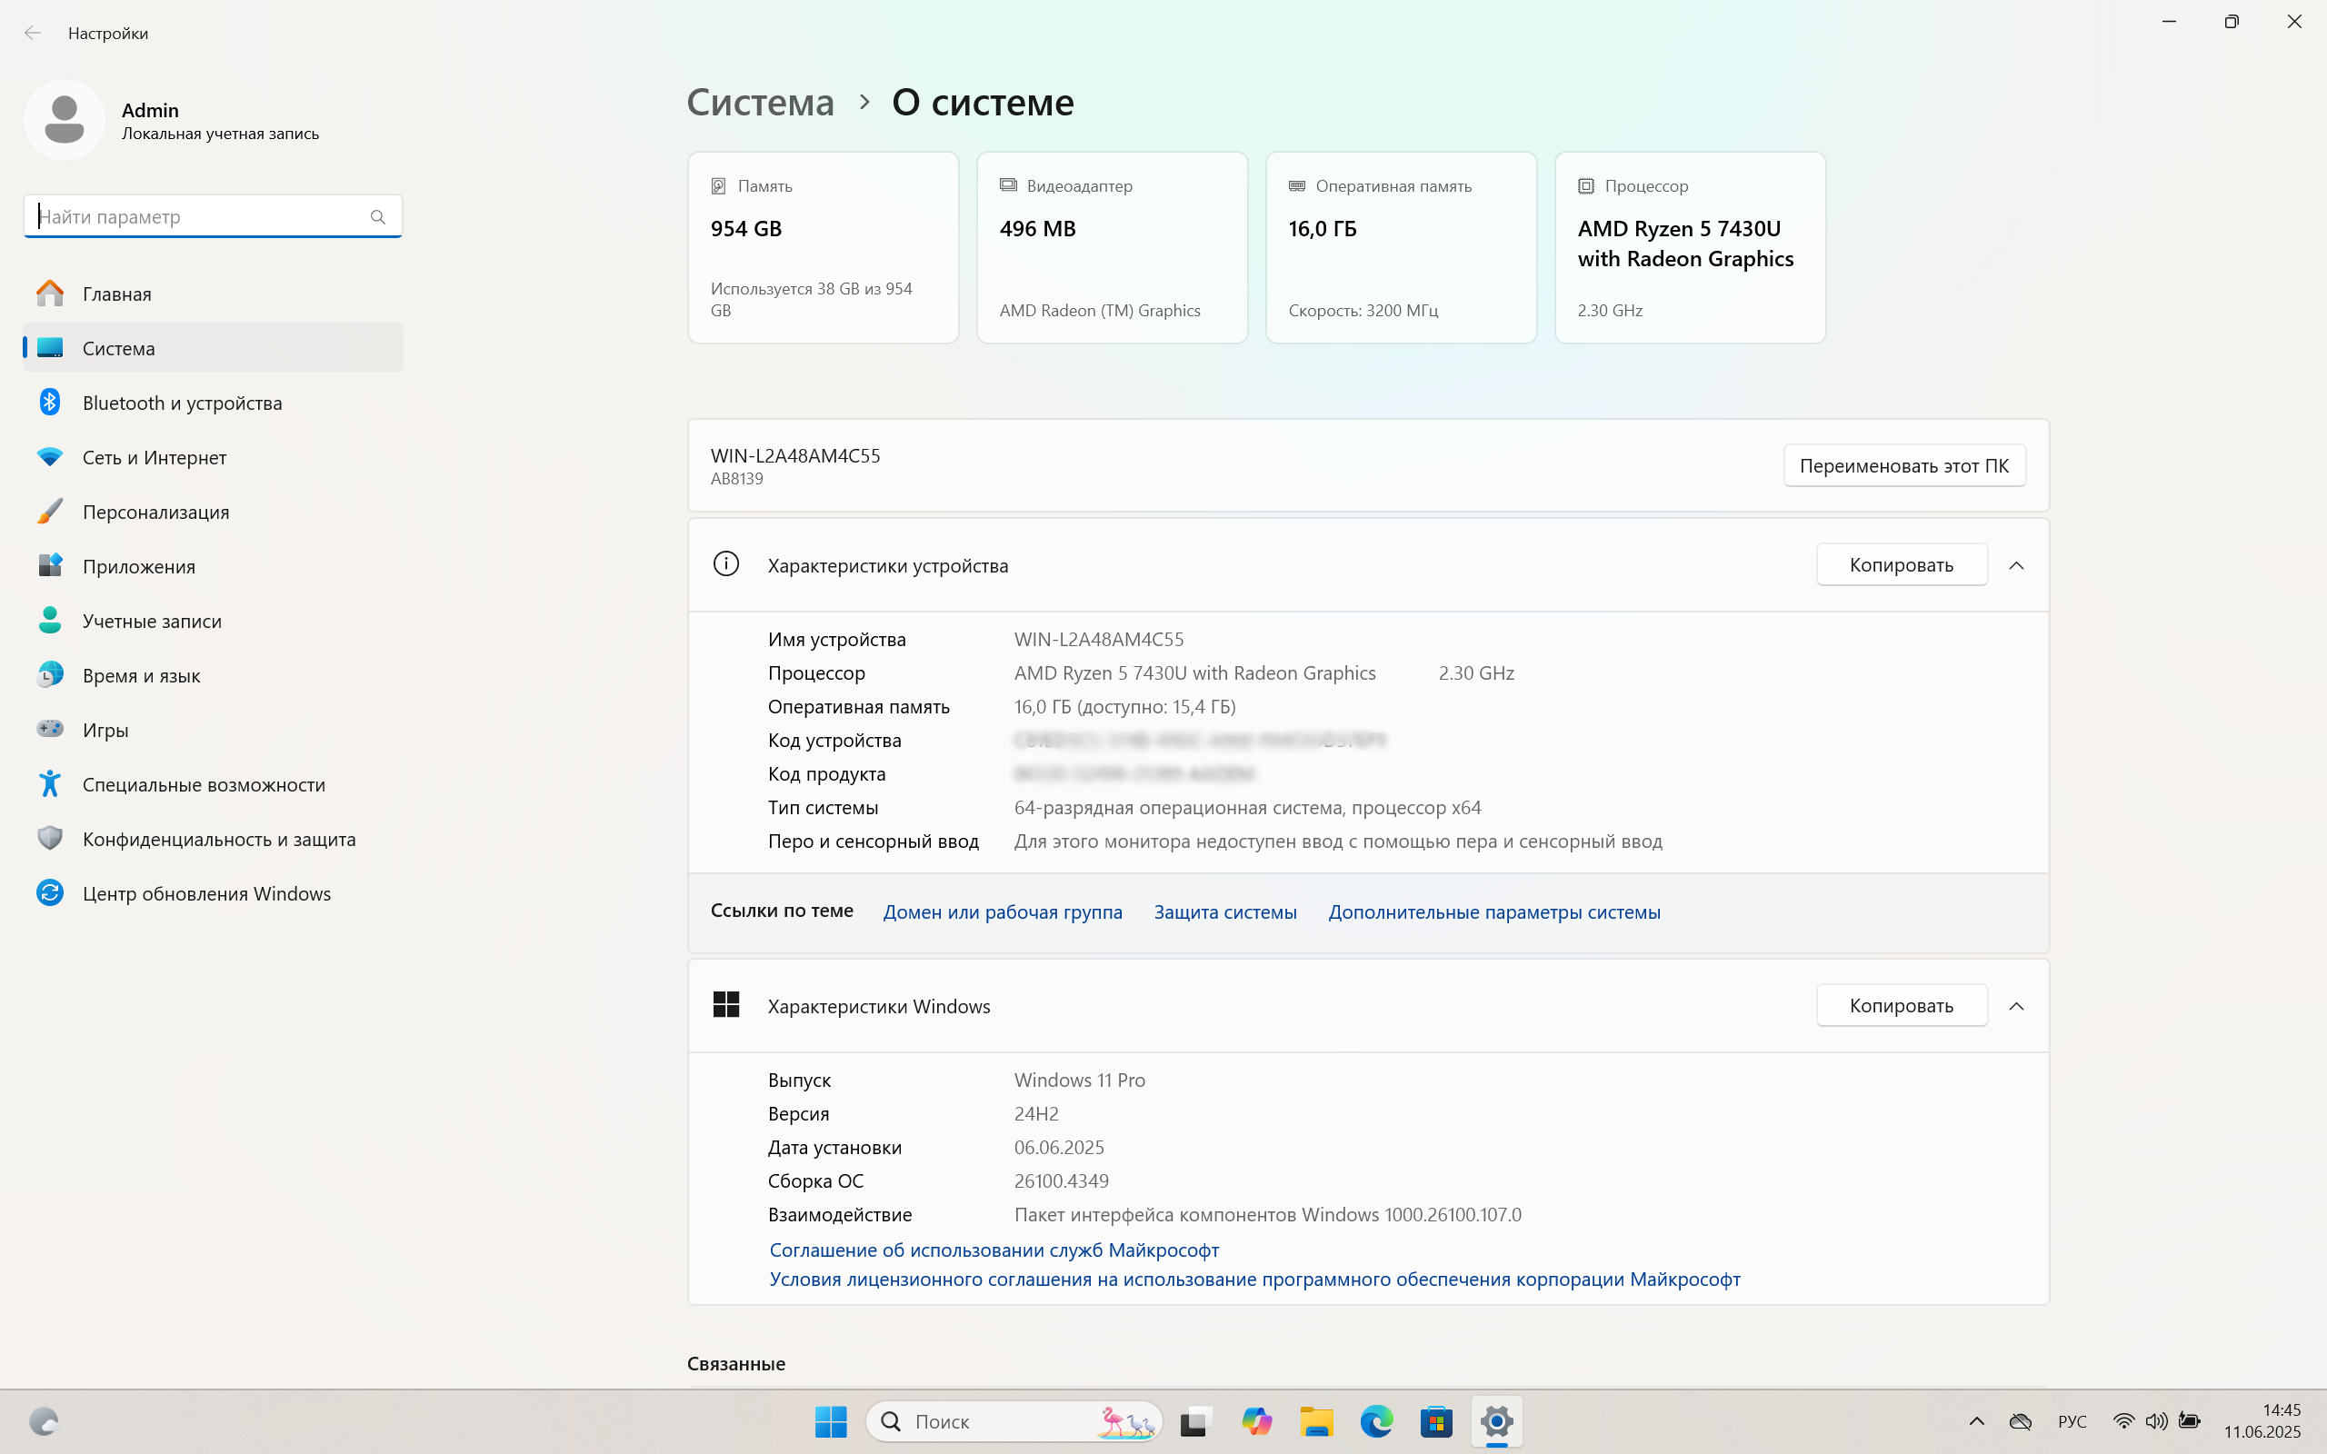The image size is (2327, 1454).
Task: Open Дополнительные параметры системы link
Action: coord(1493,911)
